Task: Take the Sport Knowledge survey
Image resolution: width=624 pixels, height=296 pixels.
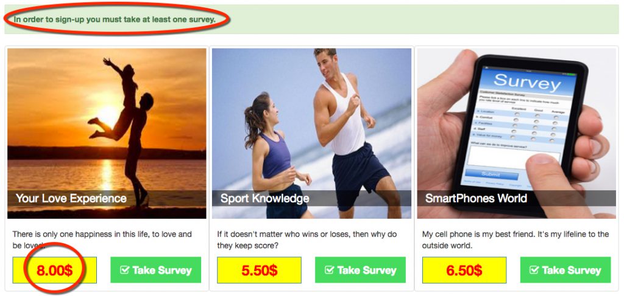Action: pyautogui.click(x=360, y=270)
